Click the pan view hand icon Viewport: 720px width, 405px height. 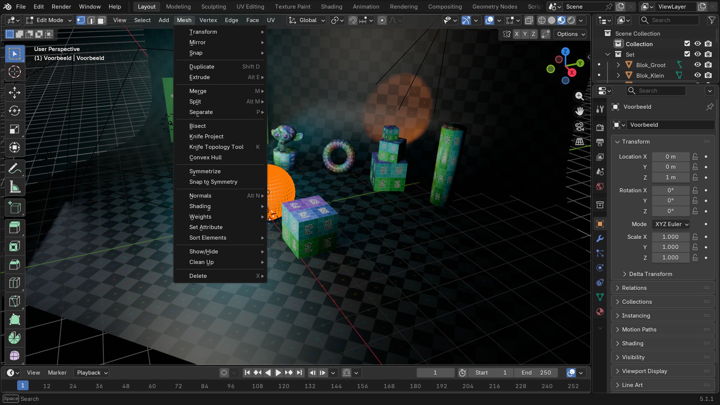(579, 111)
